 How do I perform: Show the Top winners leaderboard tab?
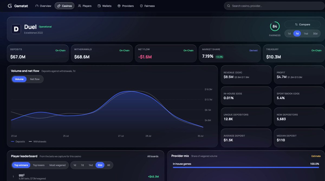coord(21,165)
